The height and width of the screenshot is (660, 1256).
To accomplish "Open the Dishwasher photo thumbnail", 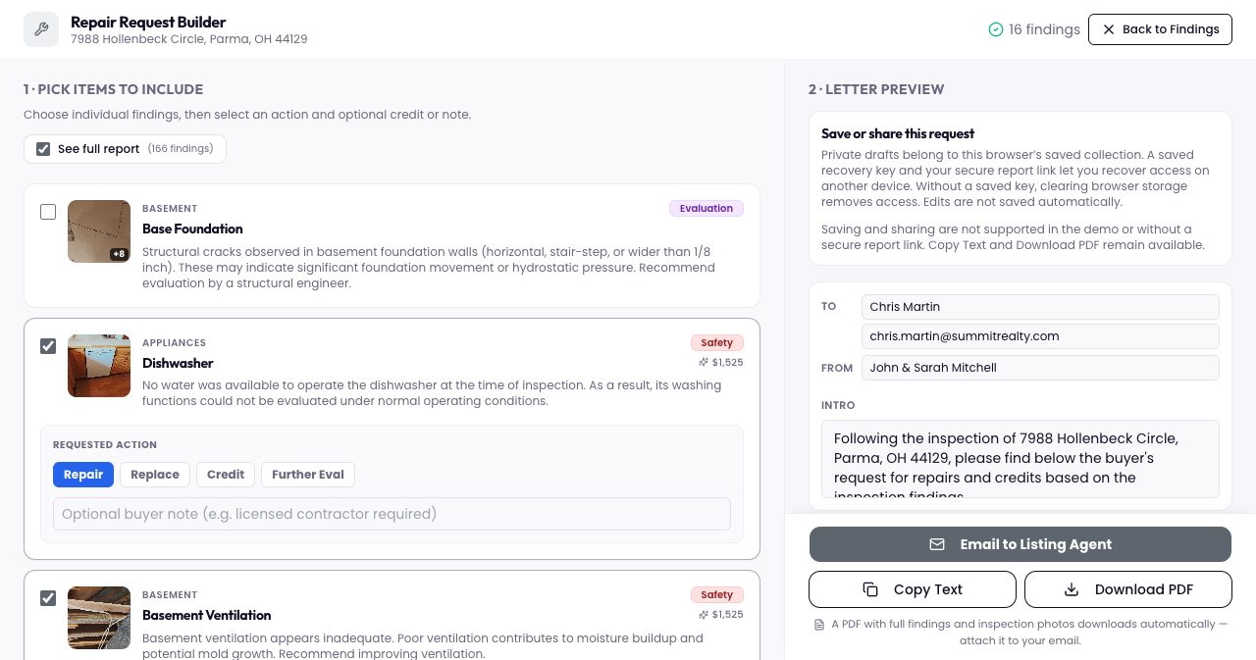I will [99, 366].
